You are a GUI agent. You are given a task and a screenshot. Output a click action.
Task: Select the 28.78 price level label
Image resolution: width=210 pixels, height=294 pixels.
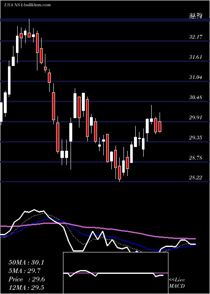point(196,158)
